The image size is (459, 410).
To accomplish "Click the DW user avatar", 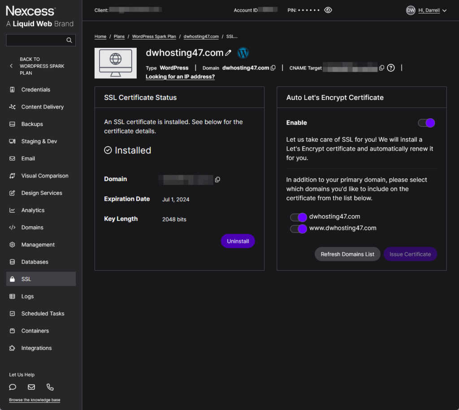I will point(411,10).
